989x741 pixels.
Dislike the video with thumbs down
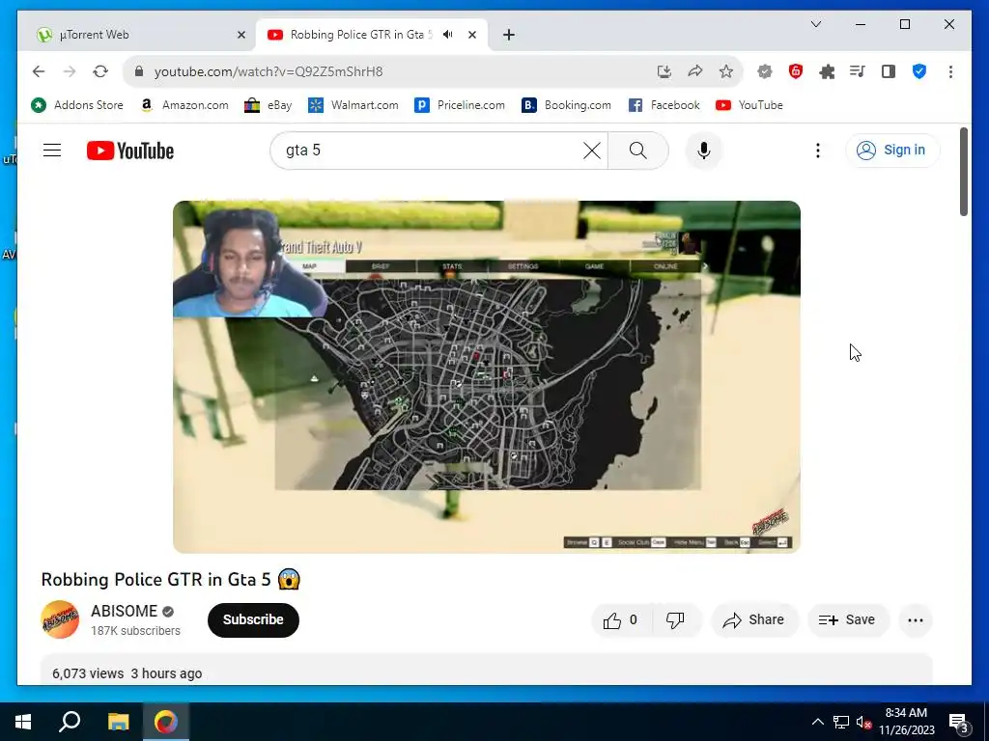point(675,620)
